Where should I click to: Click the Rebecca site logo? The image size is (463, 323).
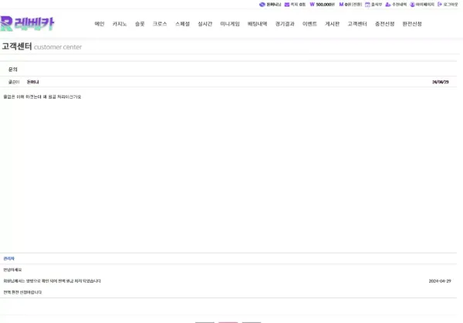(x=27, y=23)
